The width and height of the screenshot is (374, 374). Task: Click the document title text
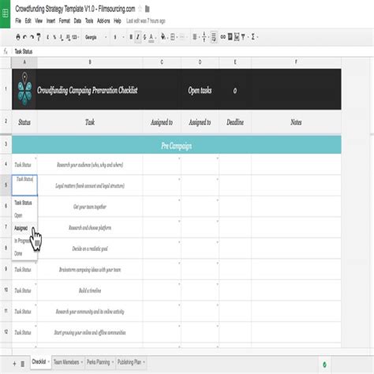75,9
